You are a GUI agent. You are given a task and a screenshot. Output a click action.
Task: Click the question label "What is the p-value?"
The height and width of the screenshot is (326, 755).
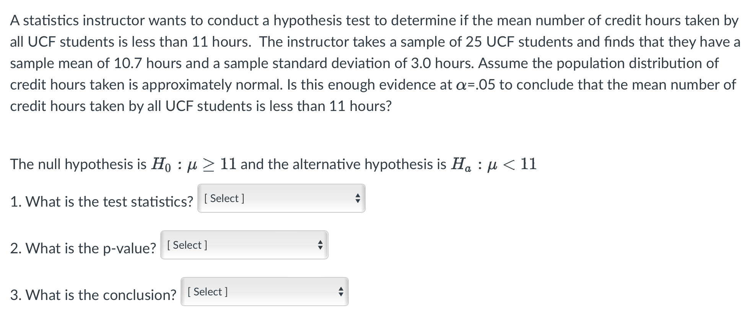90,248
